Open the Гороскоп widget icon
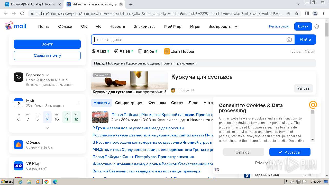 point(19,77)
